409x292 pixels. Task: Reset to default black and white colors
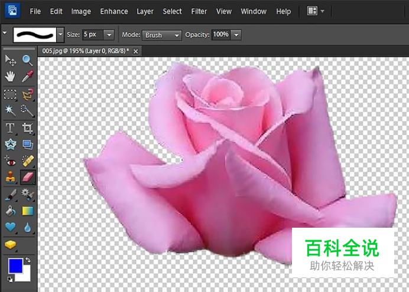point(10,280)
